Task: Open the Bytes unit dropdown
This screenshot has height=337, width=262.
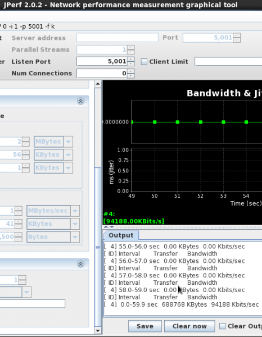Action: point(75,237)
